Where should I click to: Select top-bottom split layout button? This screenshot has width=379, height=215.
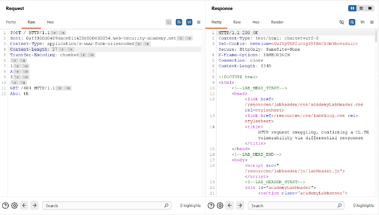[361, 8]
